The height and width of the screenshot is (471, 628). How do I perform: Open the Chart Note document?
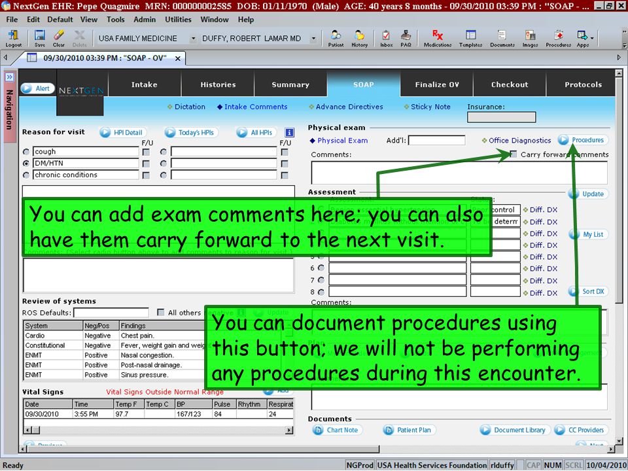[338, 430]
